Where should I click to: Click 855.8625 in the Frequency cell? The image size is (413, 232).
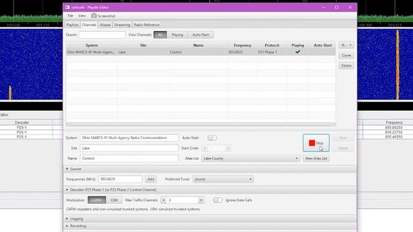(x=236, y=52)
